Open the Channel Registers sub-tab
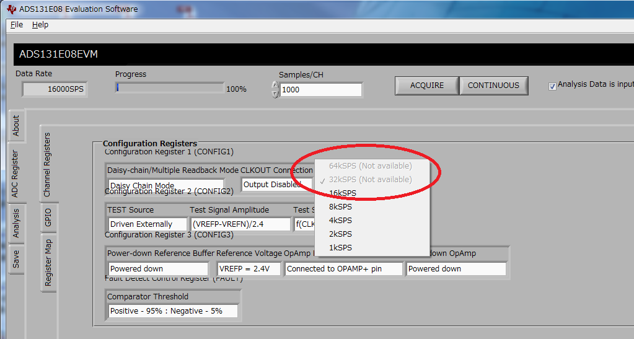This screenshot has height=339, width=634. pos(47,164)
